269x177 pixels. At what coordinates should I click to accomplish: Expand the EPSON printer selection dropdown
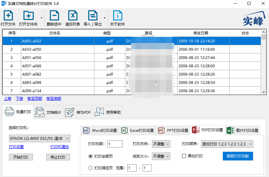coord(40,138)
